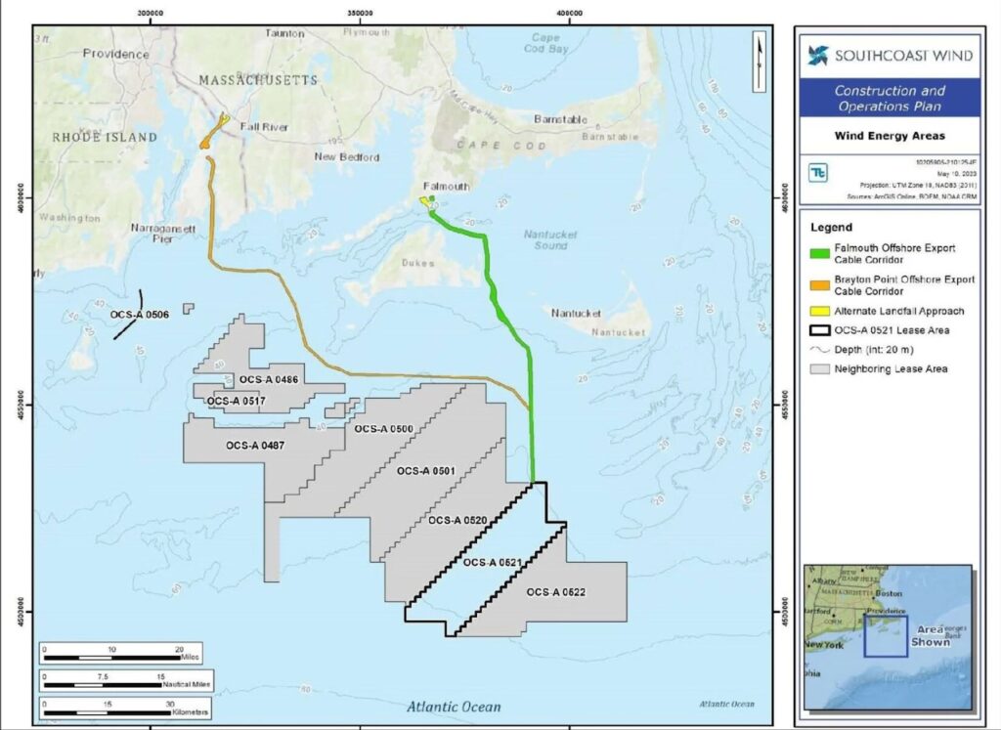Click the 'New York' label in inset map

coord(824,645)
